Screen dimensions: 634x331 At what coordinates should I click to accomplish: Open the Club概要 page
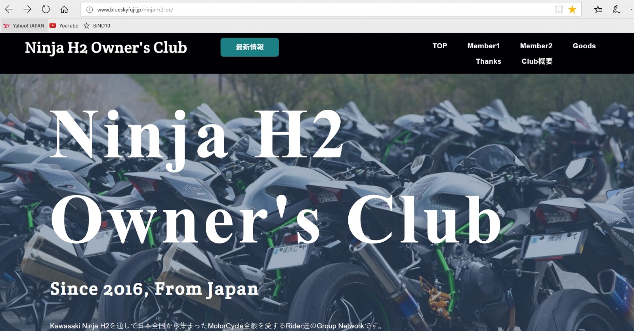tap(537, 61)
